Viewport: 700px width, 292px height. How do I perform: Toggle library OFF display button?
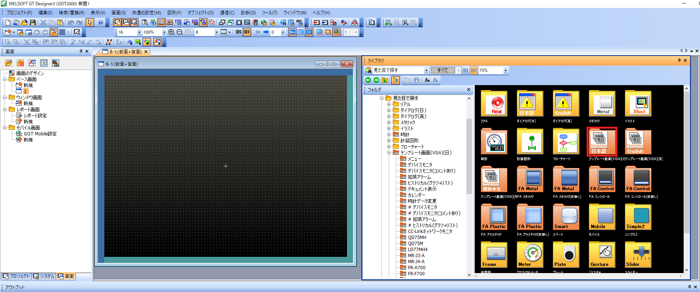(x=474, y=70)
